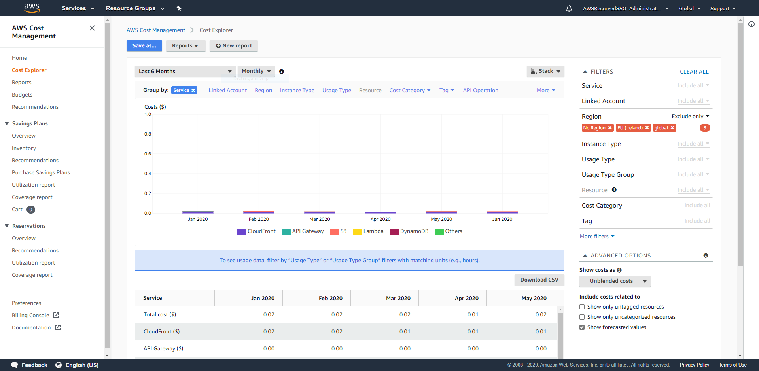The width and height of the screenshot is (759, 371).
Task: Open the Stack chart type dropdown
Action: pos(545,71)
